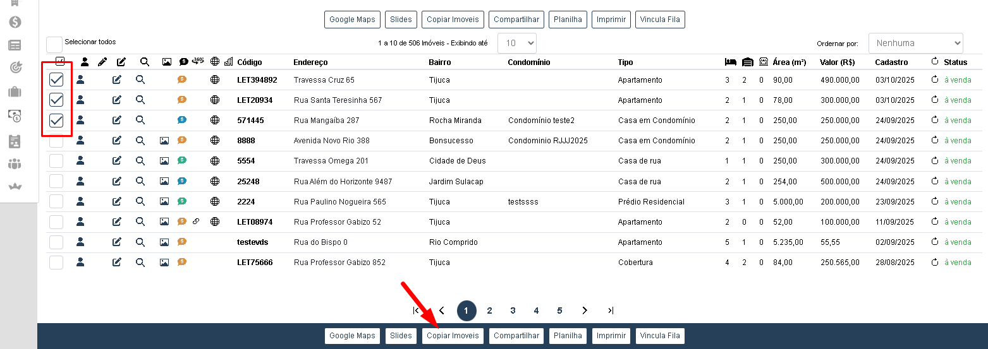Uncheck the checkbox for LET394892
This screenshot has width=988, height=349.
tap(56, 80)
